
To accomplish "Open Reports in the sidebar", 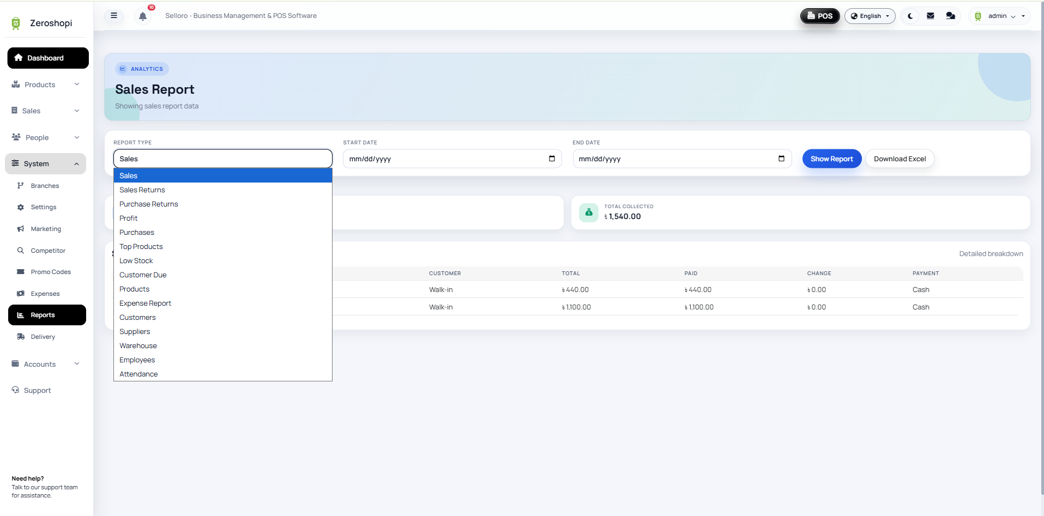I will pos(47,315).
